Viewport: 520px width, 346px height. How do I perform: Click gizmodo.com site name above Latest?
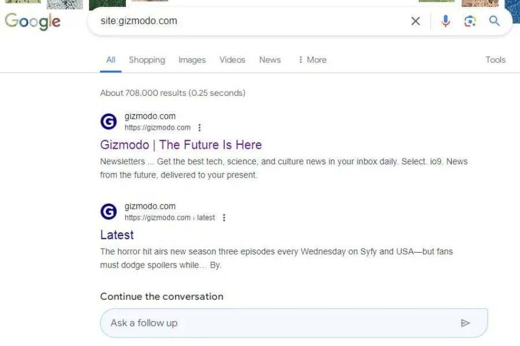(150, 206)
